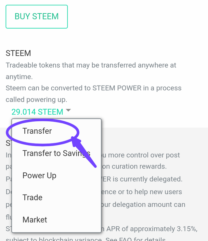This screenshot has width=208, height=241.
Task: Open Trade from the balance menu
Action: click(32, 198)
